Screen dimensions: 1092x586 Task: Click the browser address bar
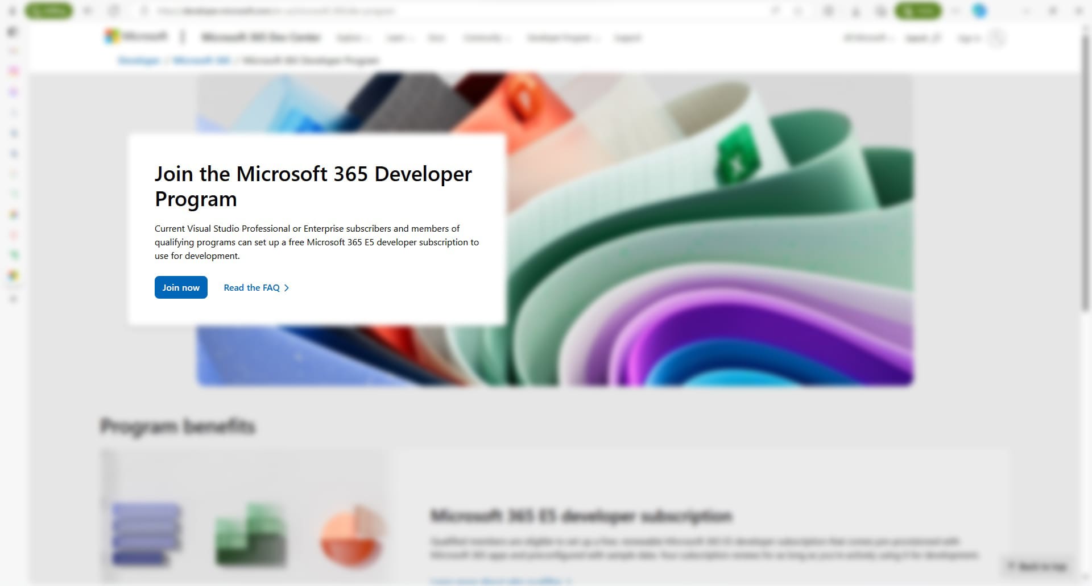[x=455, y=11]
